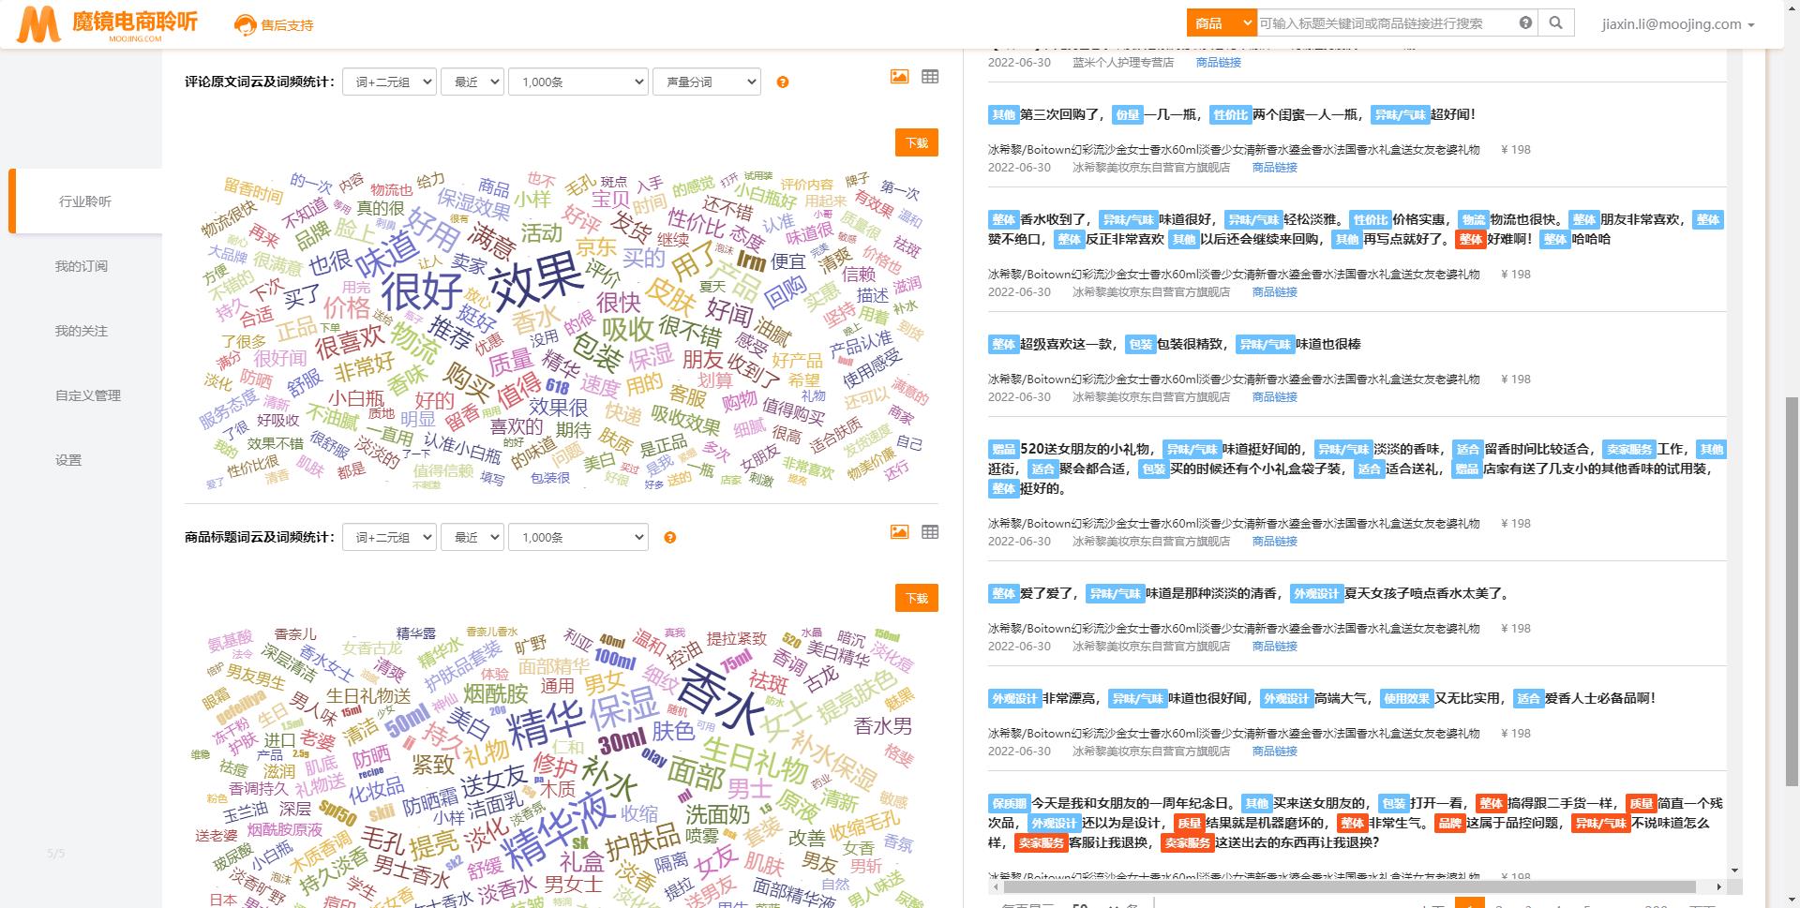Open 最近 dropdown for 商品标题词云
This screenshot has width=1800, height=908.
point(472,538)
